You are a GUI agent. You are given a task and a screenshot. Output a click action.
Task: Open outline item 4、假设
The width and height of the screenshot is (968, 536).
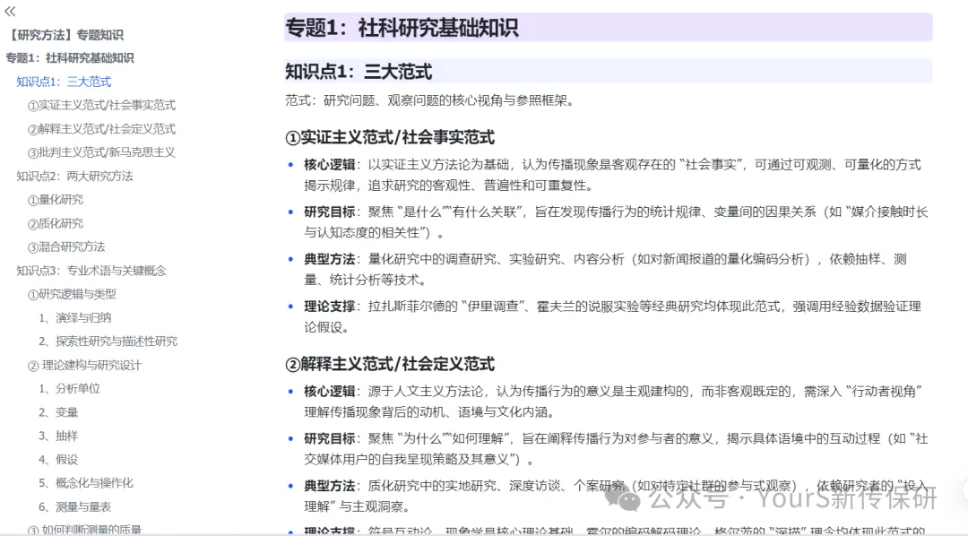click(x=58, y=460)
